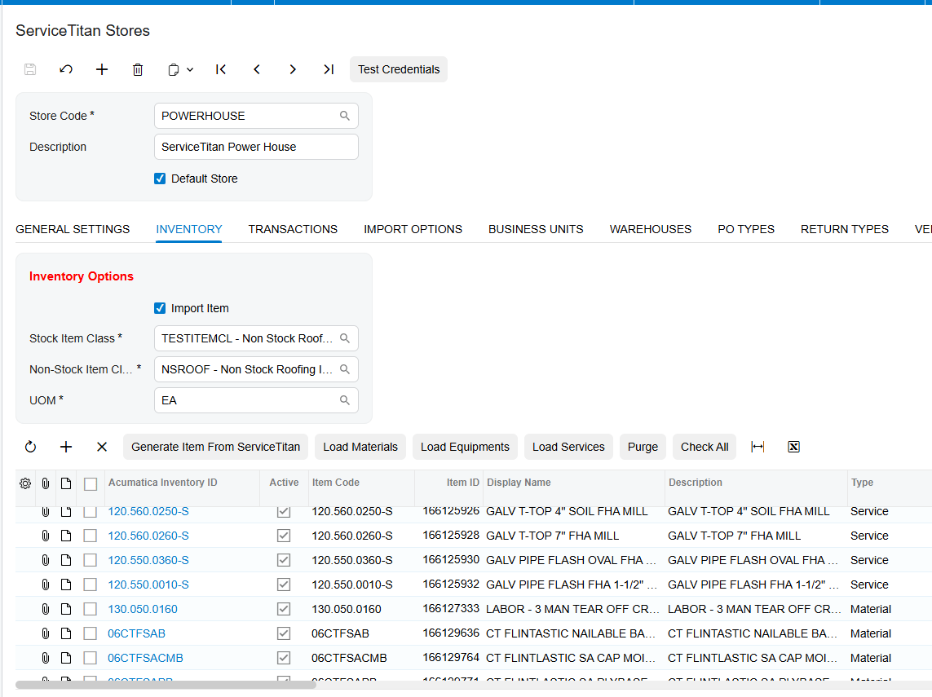Go to the last record

(x=329, y=69)
